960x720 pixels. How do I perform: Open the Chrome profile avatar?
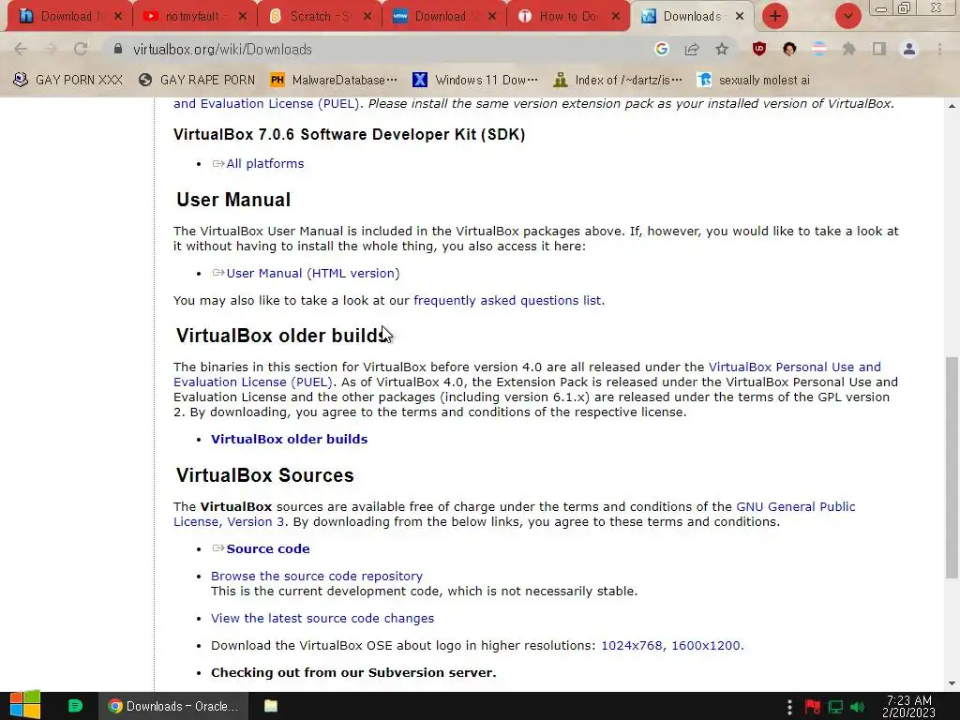coord(909,49)
